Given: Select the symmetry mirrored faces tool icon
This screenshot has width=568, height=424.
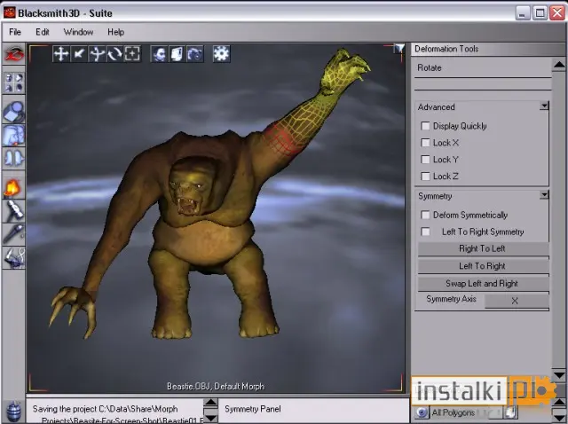Looking at the screenshot, I should (14, 158).
